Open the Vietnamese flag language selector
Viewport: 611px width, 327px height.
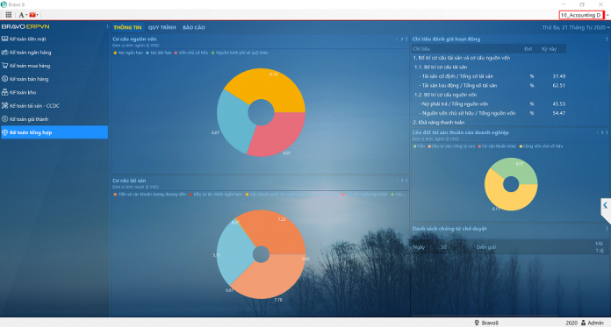(x=32, y=15)
